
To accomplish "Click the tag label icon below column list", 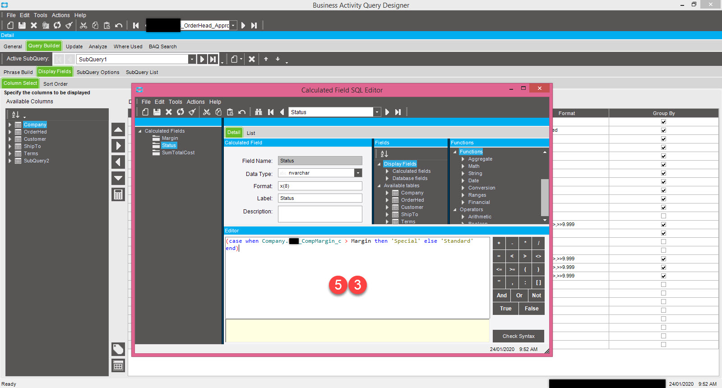I will pos(118,349).
